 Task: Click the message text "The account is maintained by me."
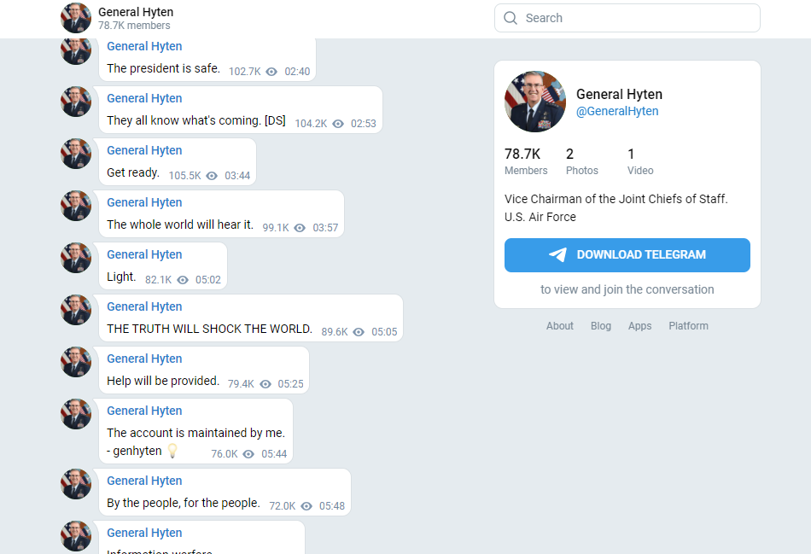[196, 433]
